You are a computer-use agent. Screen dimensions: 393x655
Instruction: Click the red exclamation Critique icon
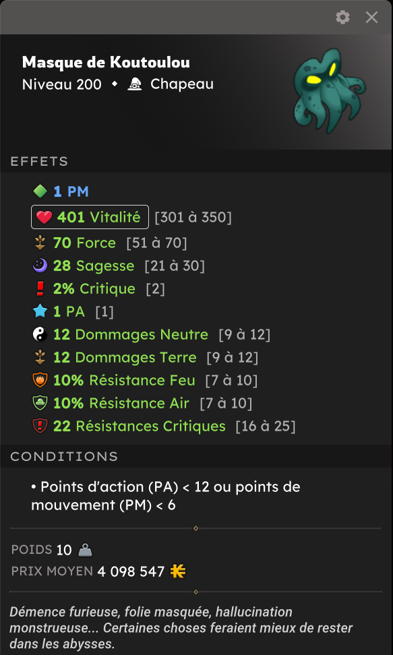pyautogui.click(x=40, y=288)
